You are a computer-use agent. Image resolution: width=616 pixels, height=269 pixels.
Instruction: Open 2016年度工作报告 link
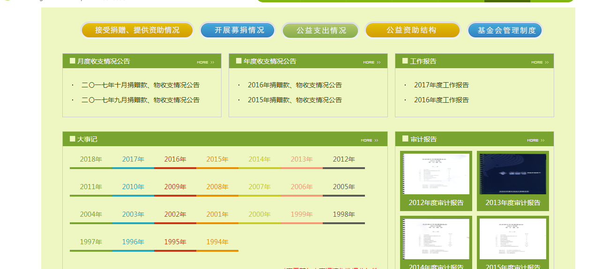pos(441,100)
